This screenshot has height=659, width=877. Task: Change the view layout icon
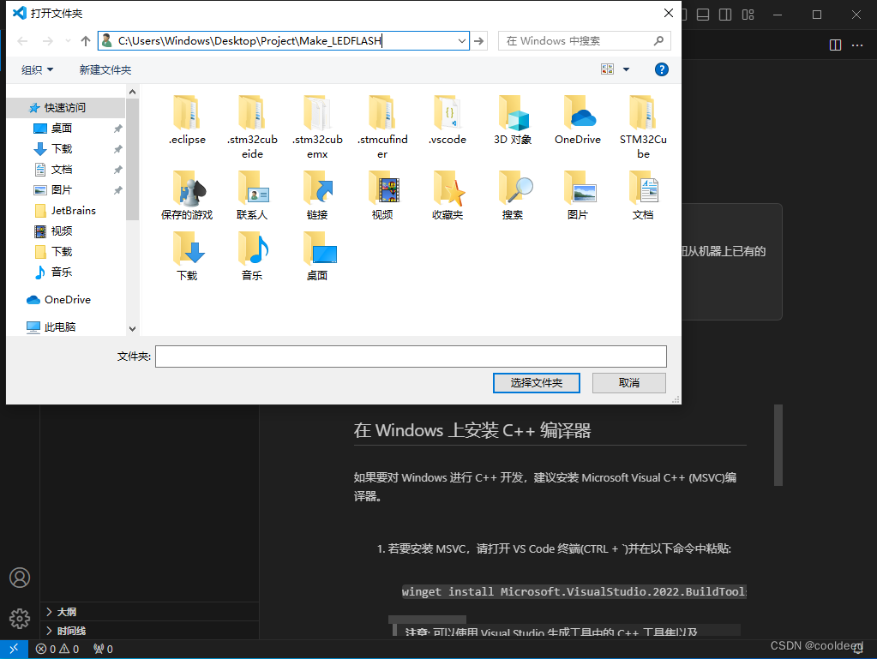(608, 69)
